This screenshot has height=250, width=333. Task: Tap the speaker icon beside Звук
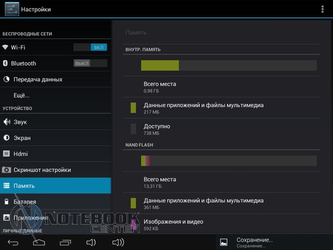(x=7, y=122)
